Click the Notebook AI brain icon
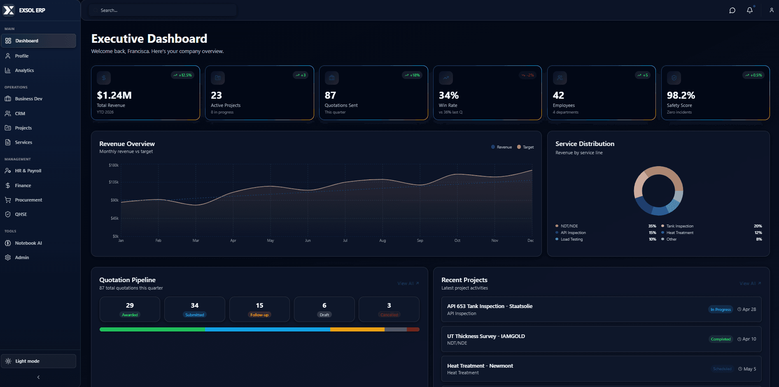 pyautogui.click(x=8, y=243)
